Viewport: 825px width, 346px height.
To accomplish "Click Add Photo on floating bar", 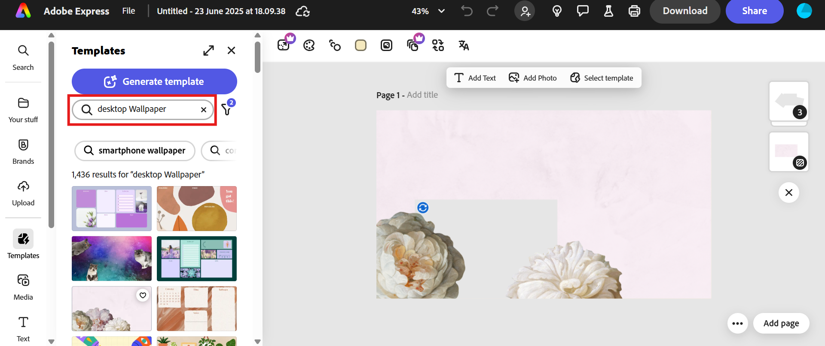I will [x=532, y=78].
